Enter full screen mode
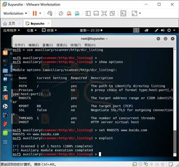Viewport: 179px width, 167px height. click(x=104, y=13)
